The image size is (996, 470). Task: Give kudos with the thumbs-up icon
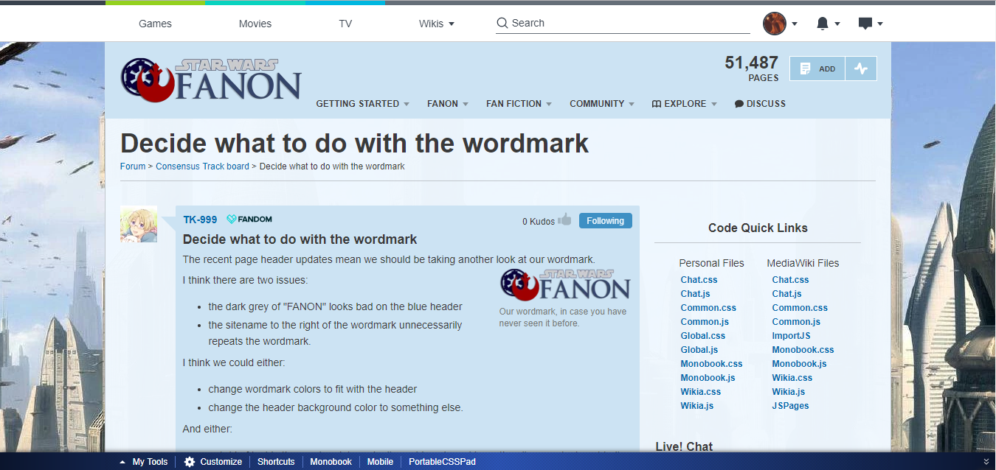tap(565, 220)
